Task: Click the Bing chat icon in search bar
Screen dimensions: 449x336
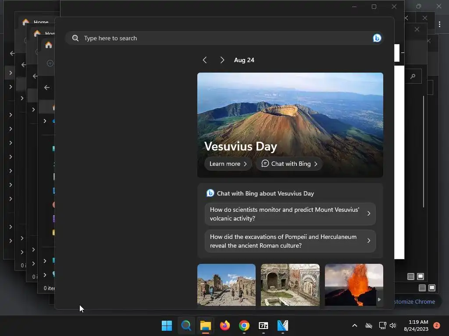Action: tap(377, 38)
